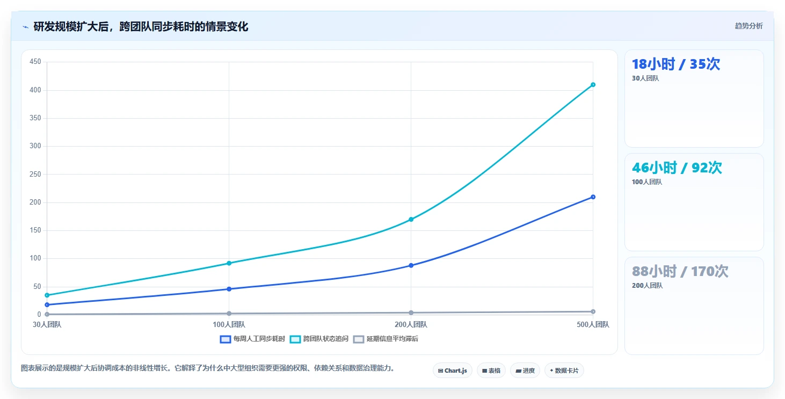The image size is (785, 399).
Task: Click the 30人团队 caption in first card
Action: tap(645, 78)
